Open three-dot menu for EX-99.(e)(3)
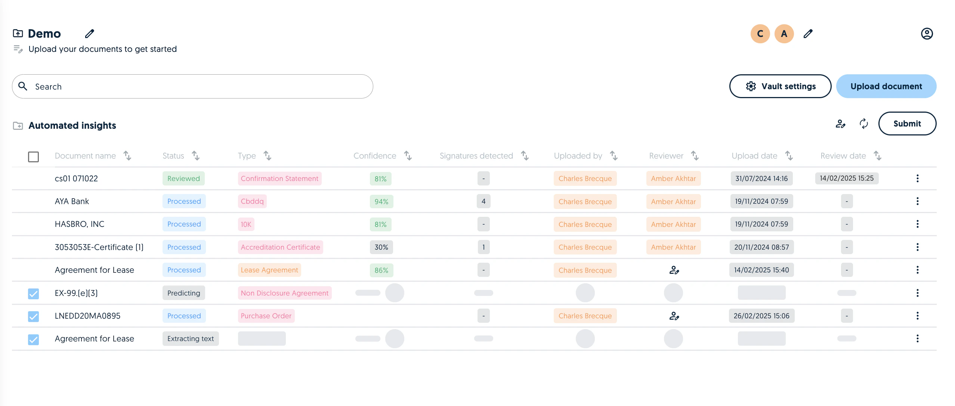The height and width of the screenshot is (406, 955). click(x=917, y=293)
